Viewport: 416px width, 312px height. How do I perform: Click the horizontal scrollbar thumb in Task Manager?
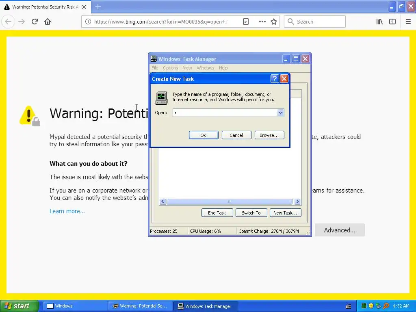click(x=230, y=201)
